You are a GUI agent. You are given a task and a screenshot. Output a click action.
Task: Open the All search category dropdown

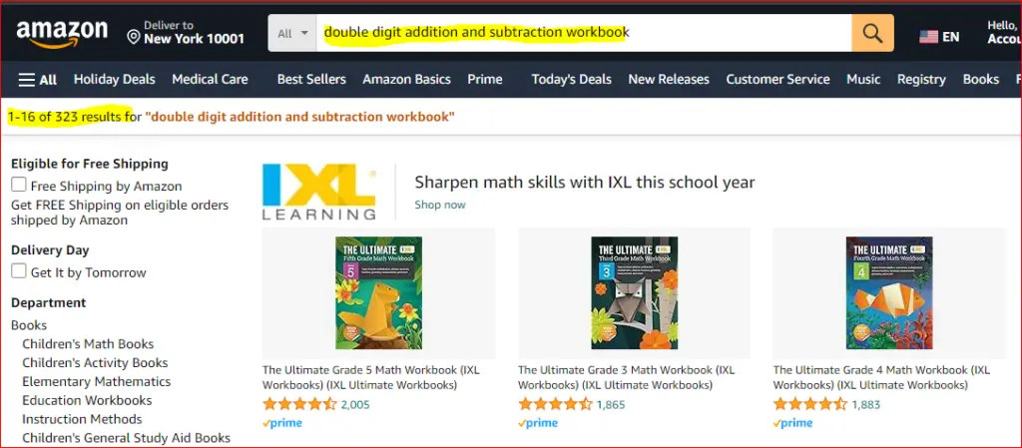[292, 33]
